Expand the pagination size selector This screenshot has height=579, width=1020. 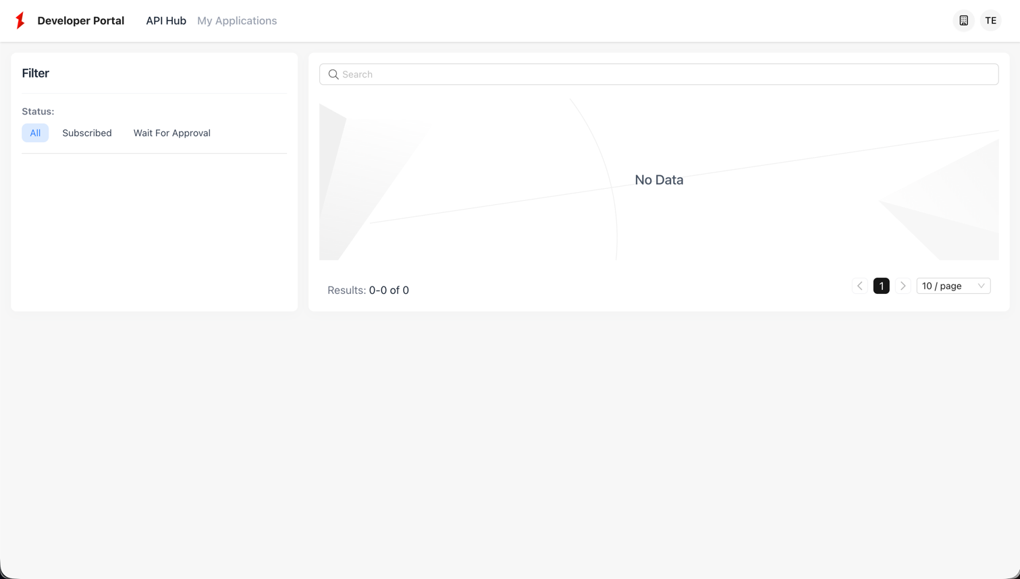click(953, 286)
